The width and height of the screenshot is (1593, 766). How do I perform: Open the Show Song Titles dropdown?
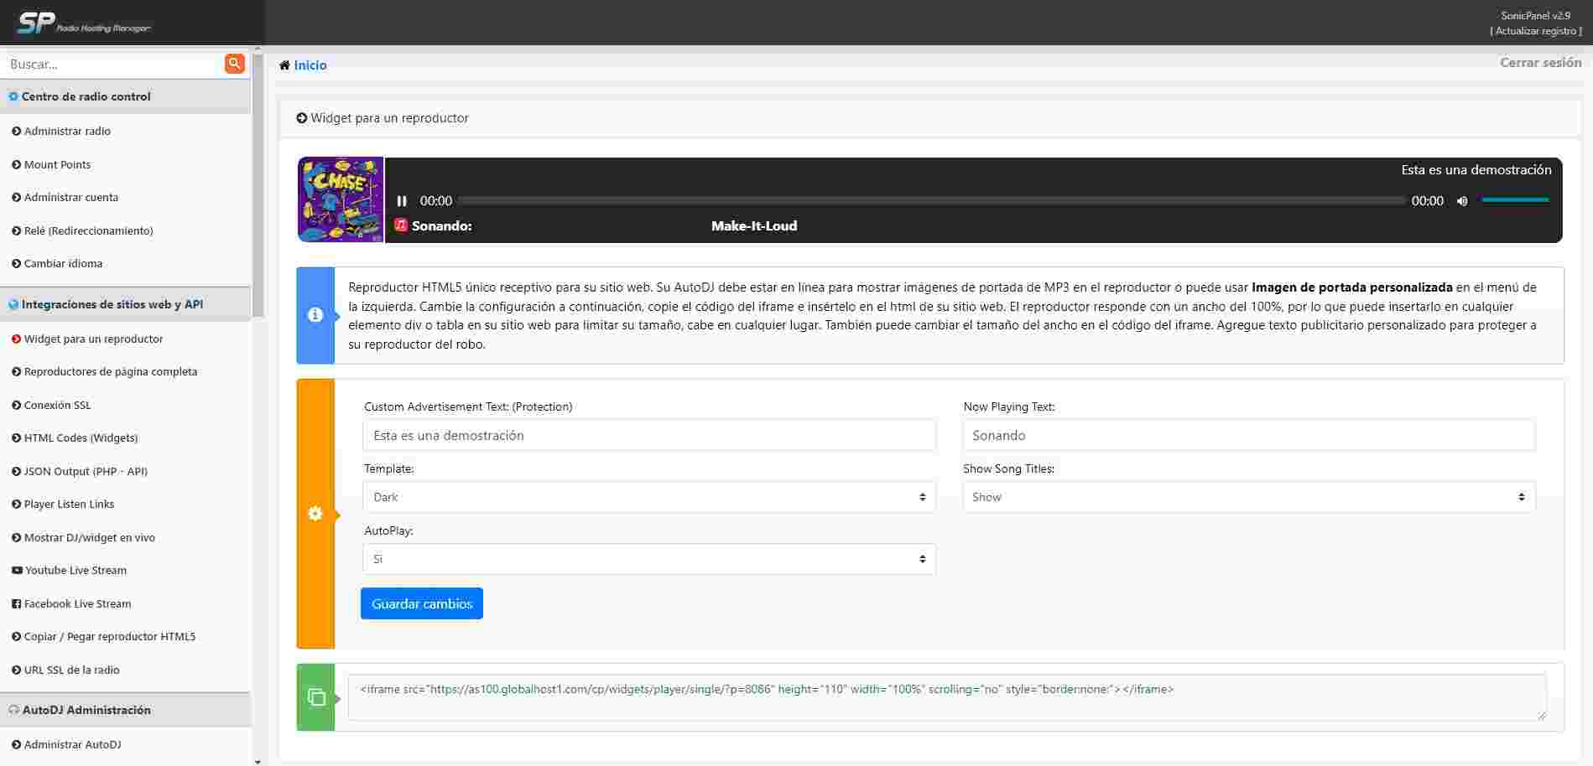click(x=1248, y=496)
